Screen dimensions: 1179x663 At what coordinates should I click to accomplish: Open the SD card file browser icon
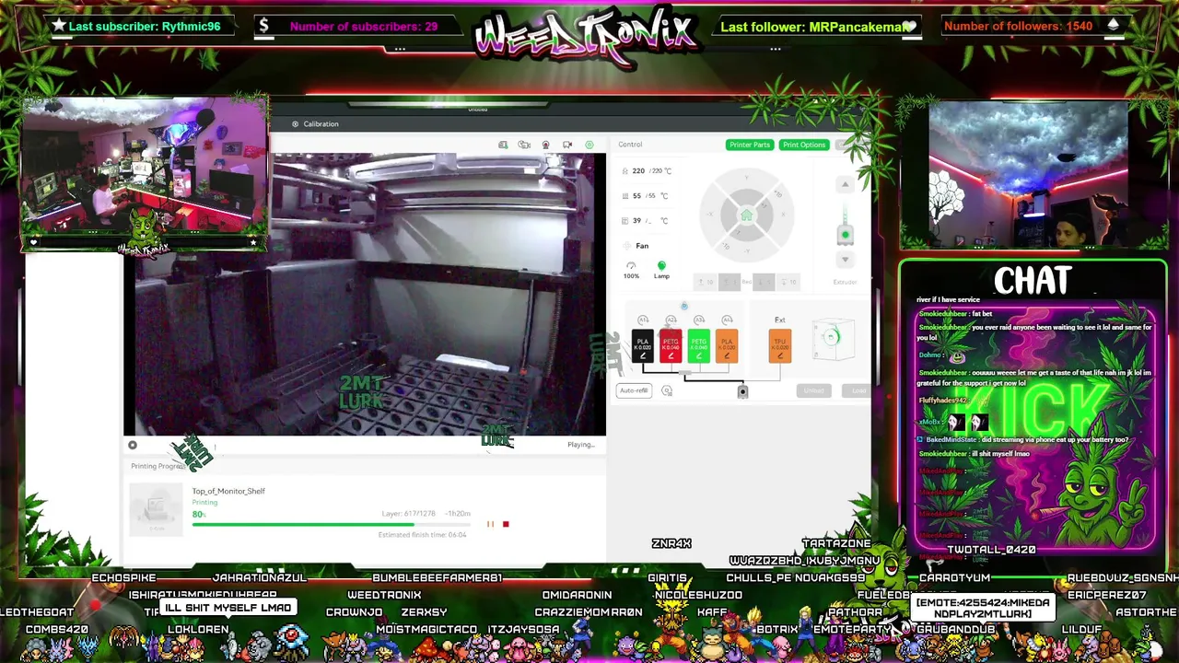click(x=503, y=145)
